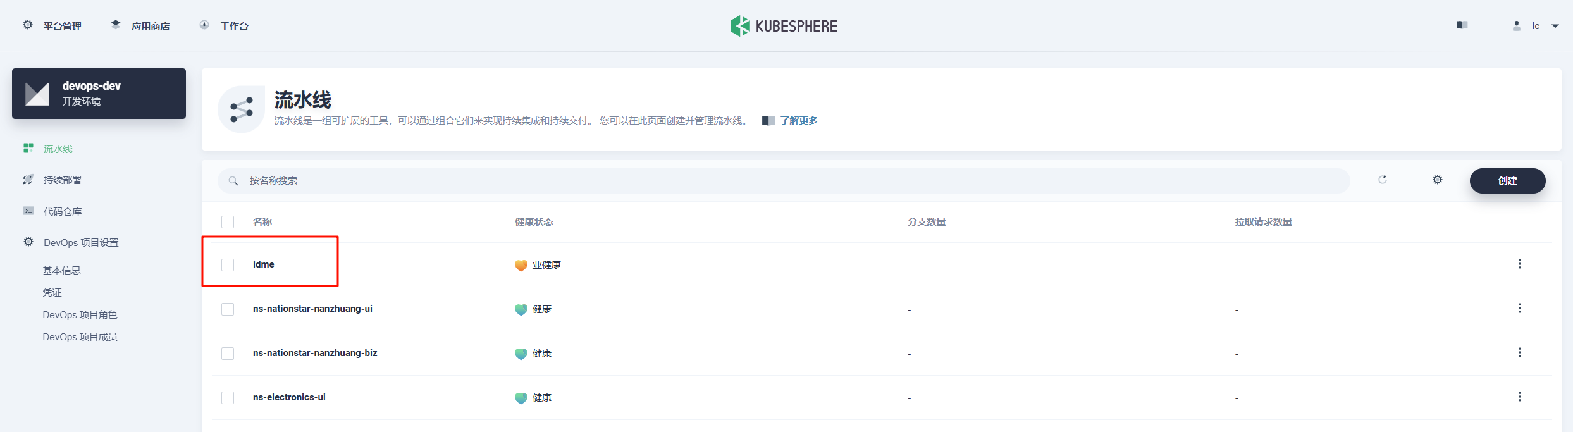This screenshot has height=432, width=1573.
Task: Click the theme switch icon in header
Action: click(1462, 25)
